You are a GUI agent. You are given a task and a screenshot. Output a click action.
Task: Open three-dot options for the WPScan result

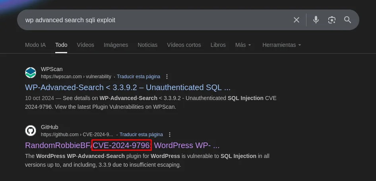(x=167, y=77)
